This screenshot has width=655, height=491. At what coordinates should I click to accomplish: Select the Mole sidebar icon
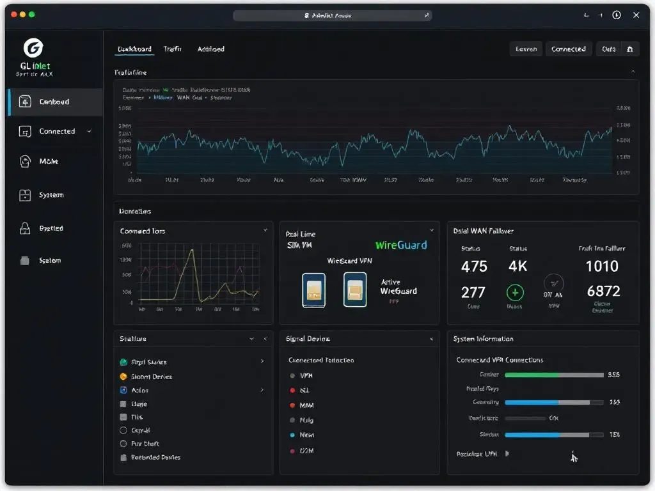coord(25,161)
